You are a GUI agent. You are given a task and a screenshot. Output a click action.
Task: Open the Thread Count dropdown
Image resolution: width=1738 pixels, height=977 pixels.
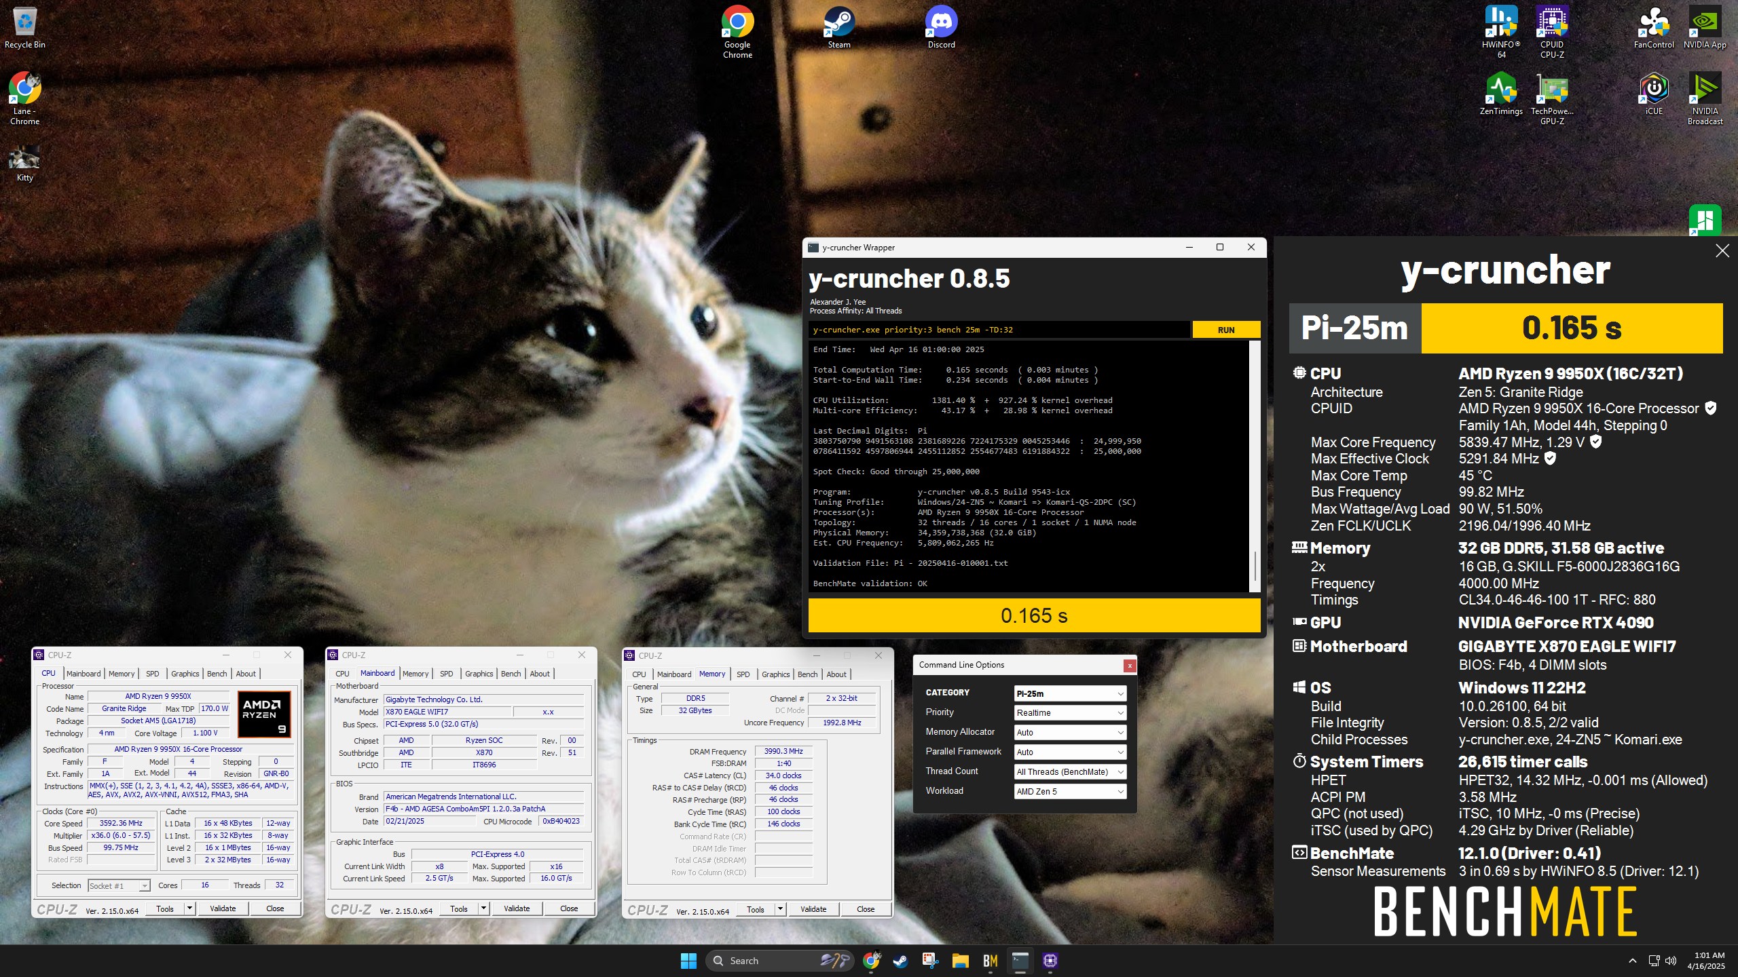tap(1070, 772)
